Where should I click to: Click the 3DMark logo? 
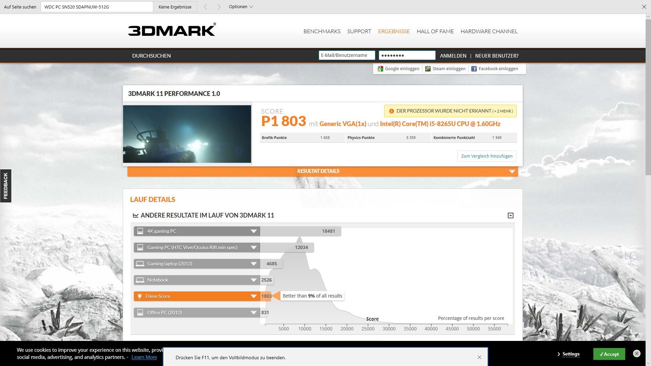pyautogui.click(x=172, y=30)
